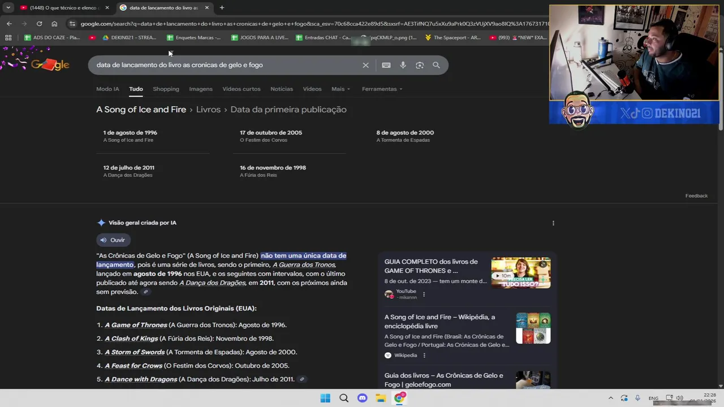
Task: Open the "A Dança dos Dragões" link in overview
Action: click(x=212, y=283)
